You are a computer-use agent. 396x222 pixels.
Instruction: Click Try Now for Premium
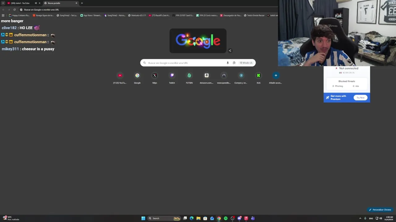point(360,98)
